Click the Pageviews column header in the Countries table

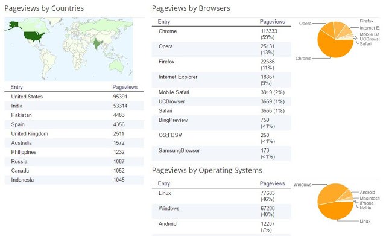click(x=125, y=87)
